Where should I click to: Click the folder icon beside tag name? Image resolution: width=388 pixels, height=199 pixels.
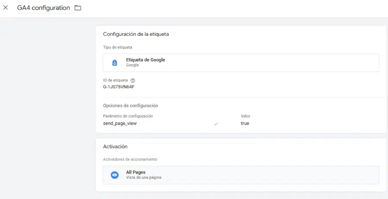pyautogui.click(x=78, y=8)
